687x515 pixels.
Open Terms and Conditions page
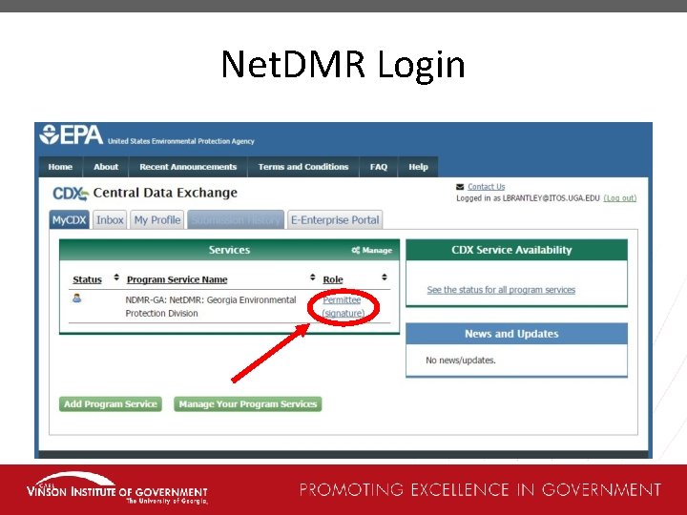click(x=303, y=167)
